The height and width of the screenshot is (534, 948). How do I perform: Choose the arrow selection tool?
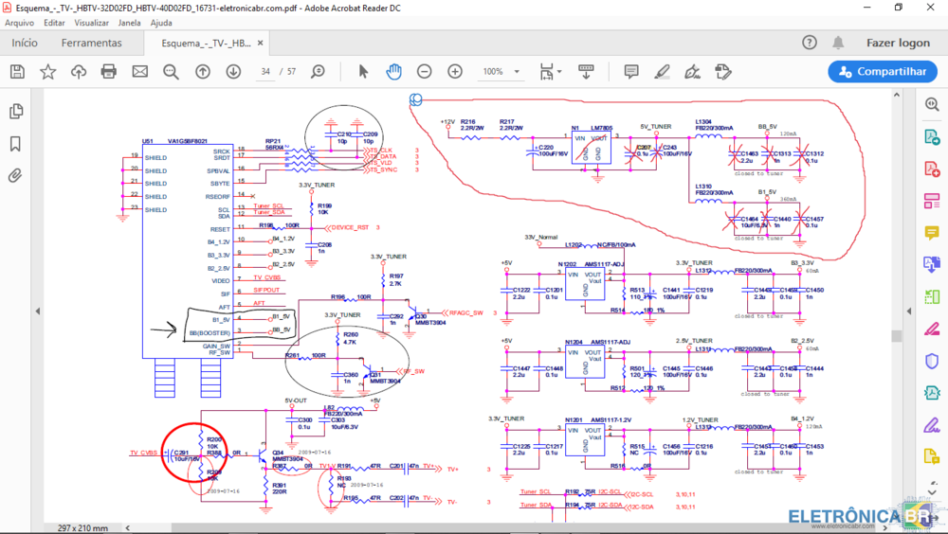point(363,72)
